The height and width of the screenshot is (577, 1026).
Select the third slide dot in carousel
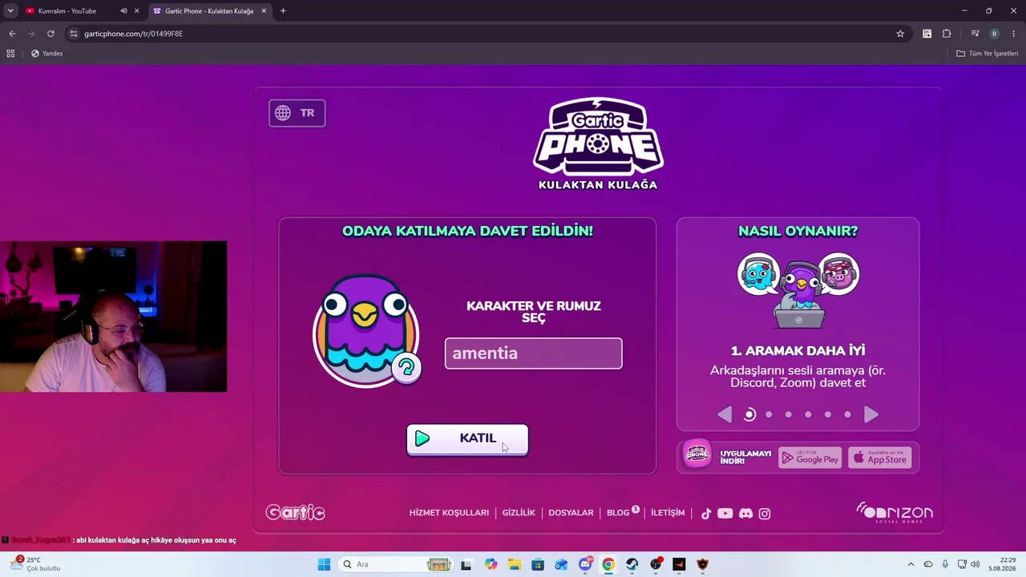point(789,414)
